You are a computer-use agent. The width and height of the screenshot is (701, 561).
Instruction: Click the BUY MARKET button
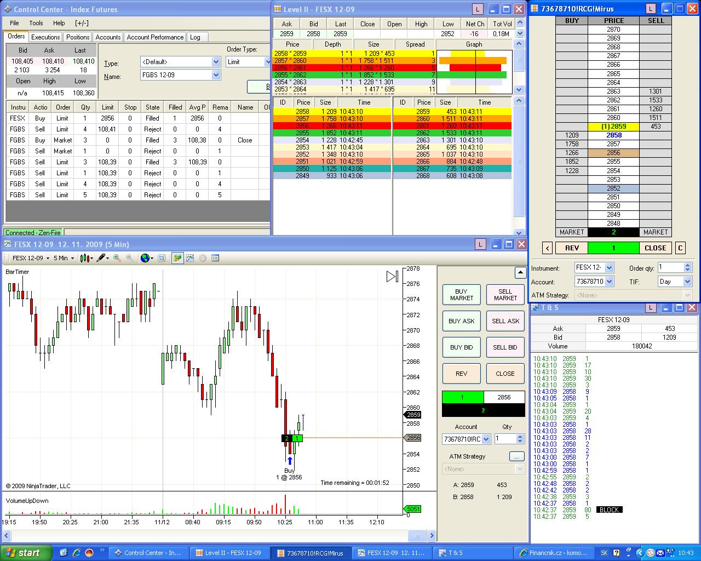coord(462,295)
